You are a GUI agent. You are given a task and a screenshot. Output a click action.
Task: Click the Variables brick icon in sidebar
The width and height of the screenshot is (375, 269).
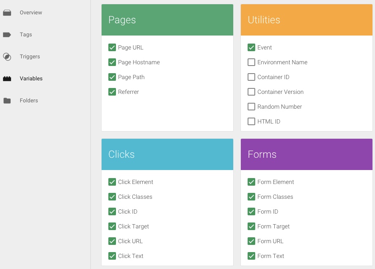click(x=7, y=79)
